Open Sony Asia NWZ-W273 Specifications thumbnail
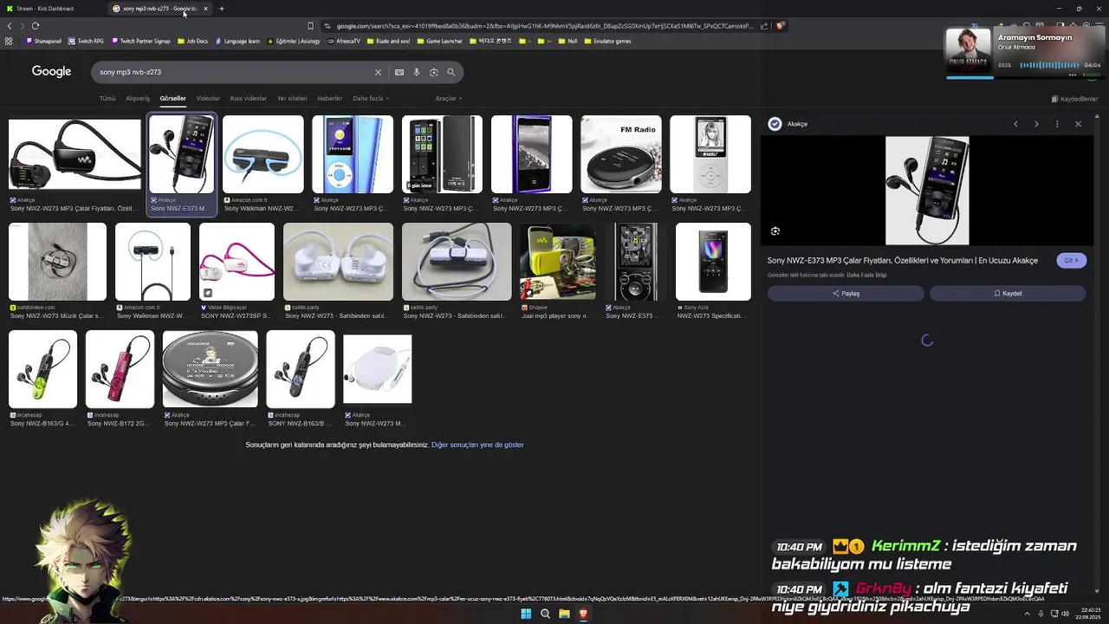This screenshot has height=624, width=1109. click(x=713, y=262)
